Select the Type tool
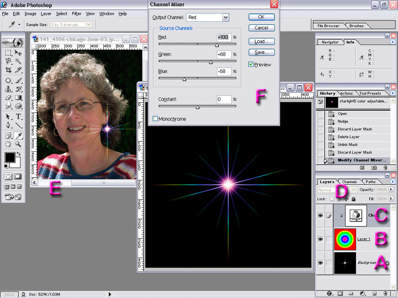The width and height of the screenshot is (398, 298). tap(18, 117)
